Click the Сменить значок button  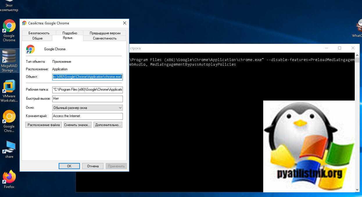tap(78, 125)
